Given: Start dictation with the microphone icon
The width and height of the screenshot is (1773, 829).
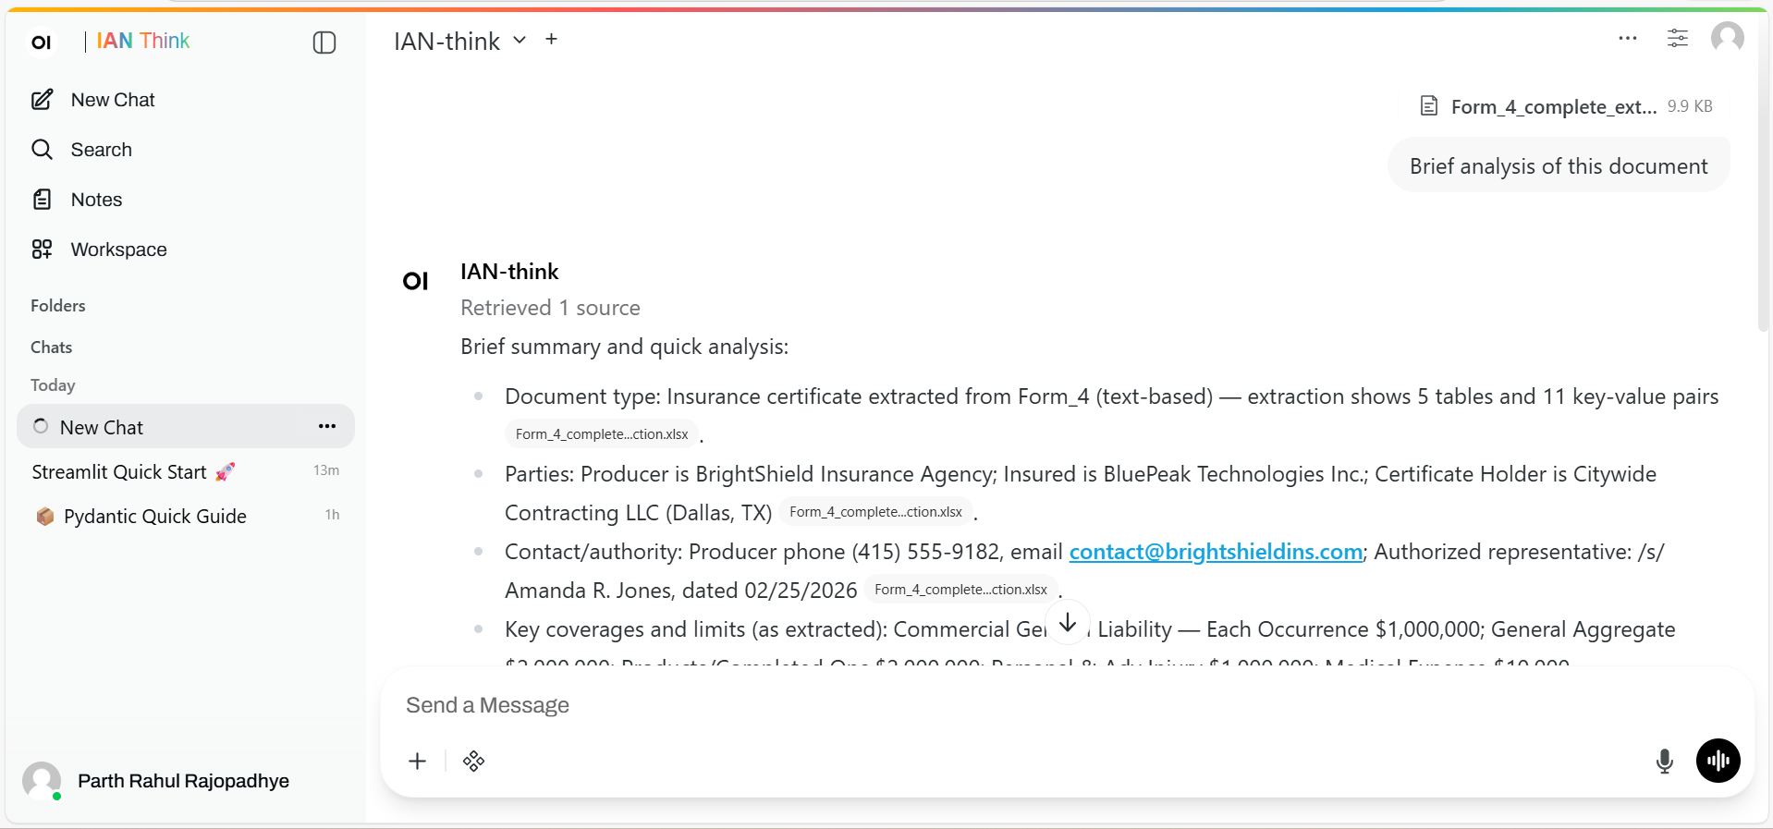Looking at the screenshot, I should pyautogui.click(x=1664, y=761).
